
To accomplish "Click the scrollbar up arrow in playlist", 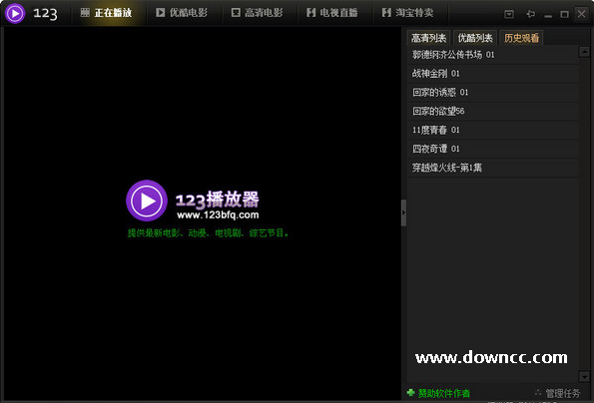I will click(x=584, y=52).
